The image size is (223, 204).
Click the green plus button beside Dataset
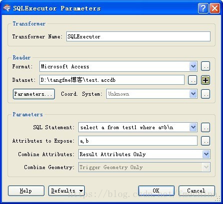coord(206,80)
